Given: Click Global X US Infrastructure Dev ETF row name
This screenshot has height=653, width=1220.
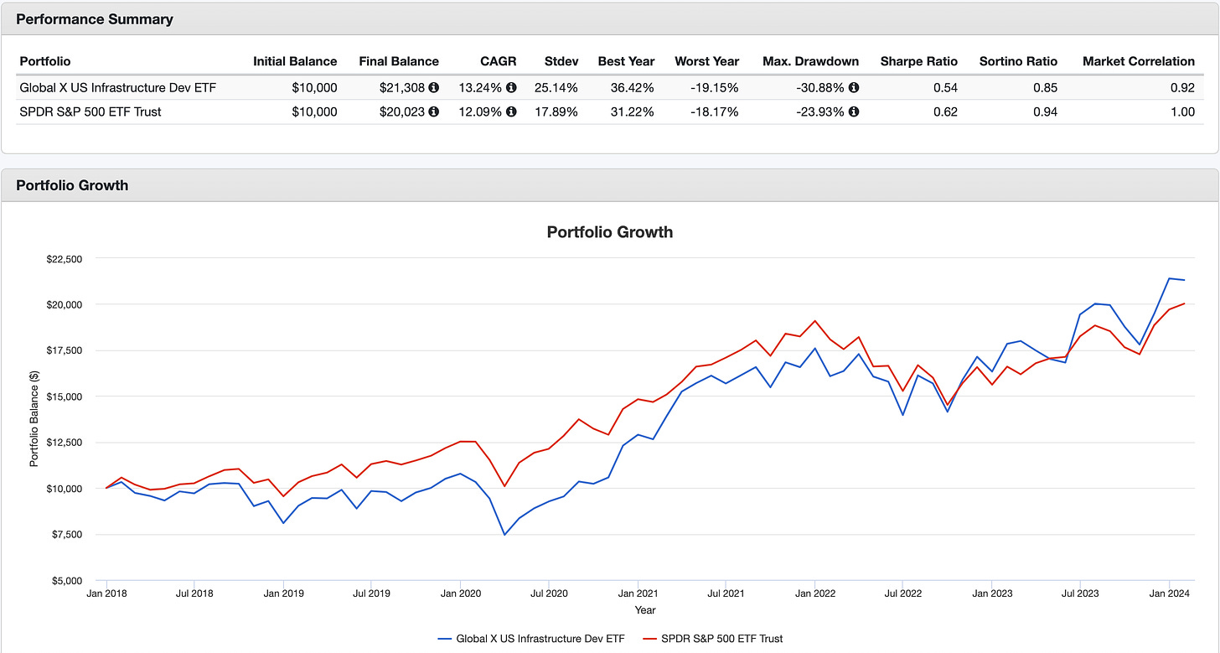Looking at the screenshot, I should pyautogui.click(x=118, y=87).
